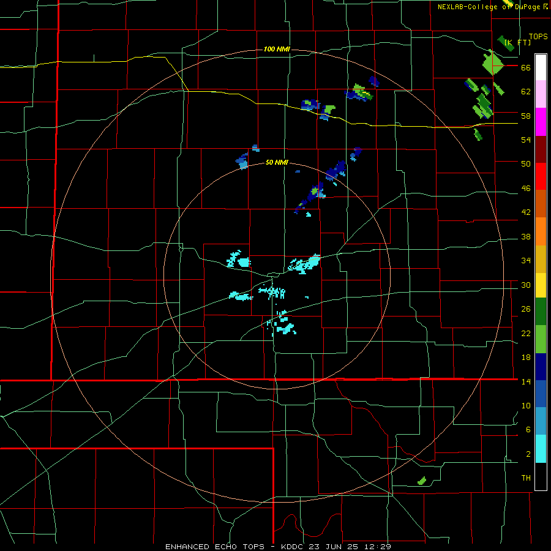Select legend value 26
Screen dimensions: 551x551
click(526, 309)
